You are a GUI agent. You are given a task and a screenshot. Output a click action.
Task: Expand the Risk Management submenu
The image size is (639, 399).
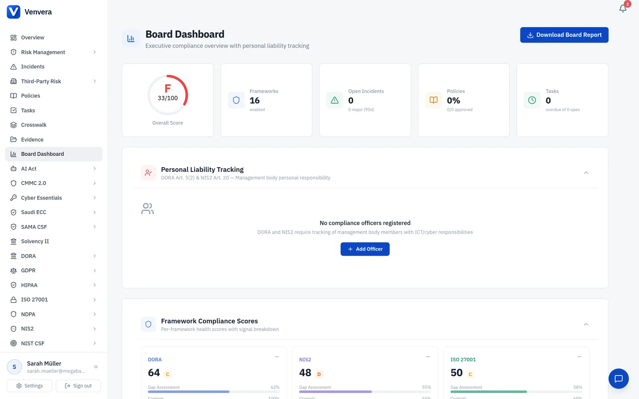click(95, 52)
